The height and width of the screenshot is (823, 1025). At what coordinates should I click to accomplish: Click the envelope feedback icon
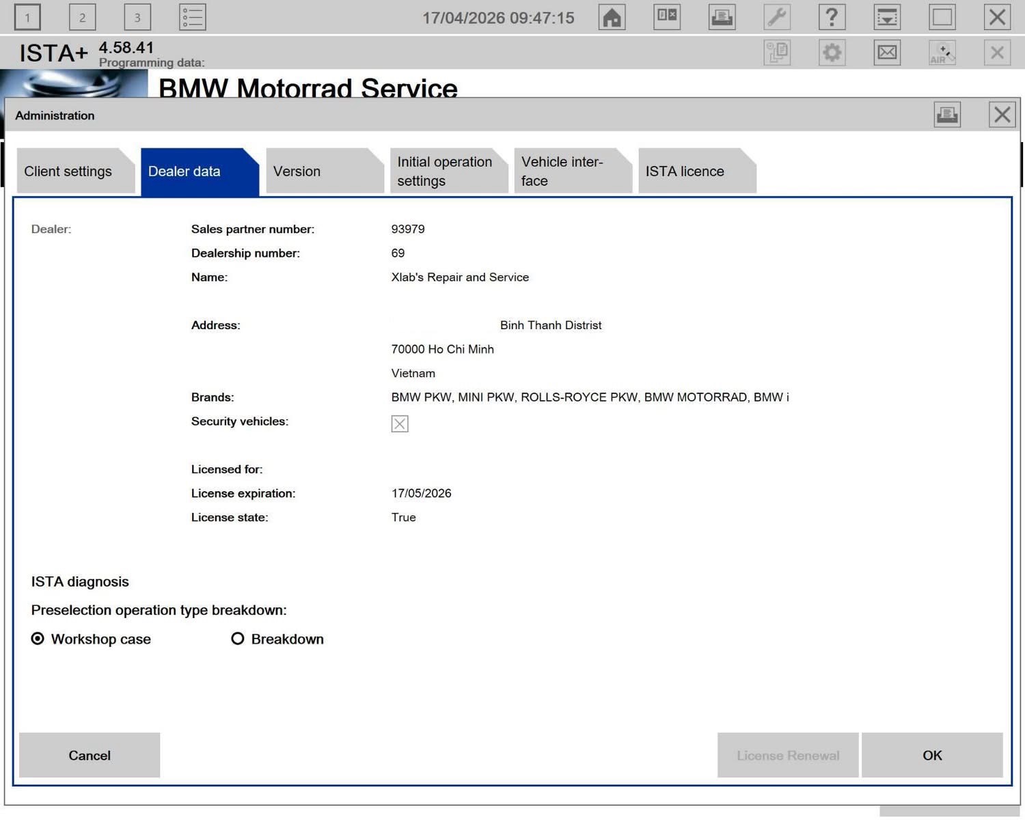point(887,53)
